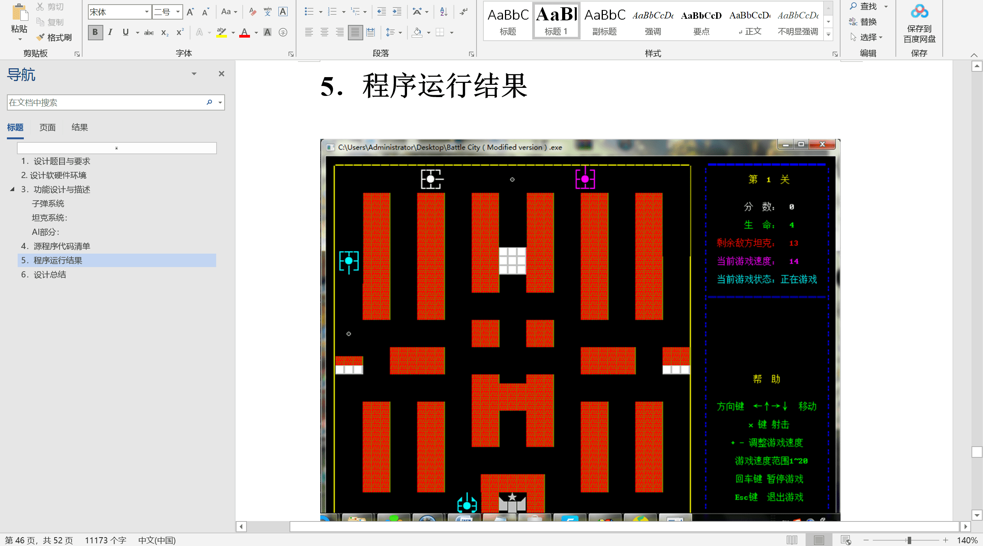Click the zoom slider handle
983x546 pixels.
click(x=909, y=540)
